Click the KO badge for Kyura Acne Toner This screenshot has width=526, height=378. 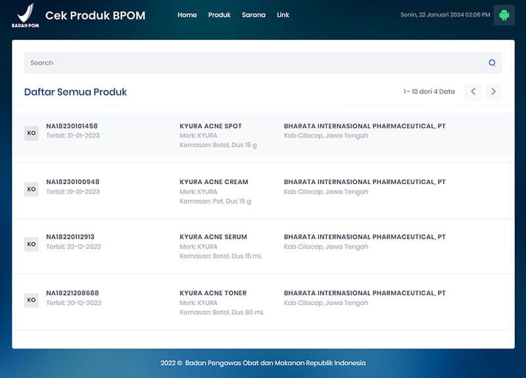point(32,300)
